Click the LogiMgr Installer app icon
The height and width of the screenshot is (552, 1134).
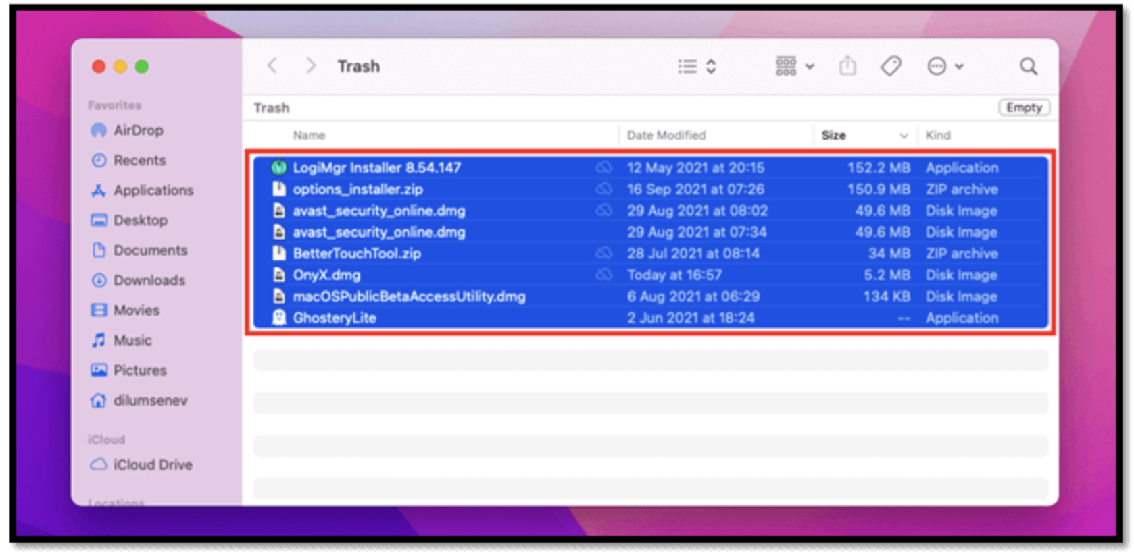(278, 167)
